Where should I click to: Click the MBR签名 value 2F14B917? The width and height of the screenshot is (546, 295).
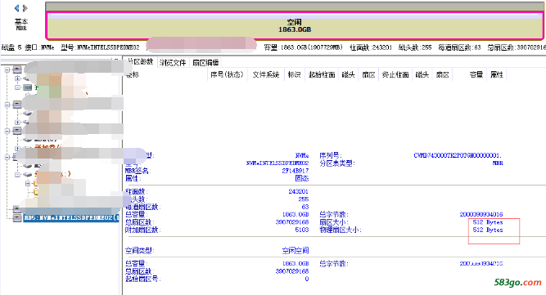click(295, 171)
